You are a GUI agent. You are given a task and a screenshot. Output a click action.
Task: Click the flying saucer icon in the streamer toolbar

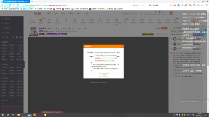click(x=117, y=20)
